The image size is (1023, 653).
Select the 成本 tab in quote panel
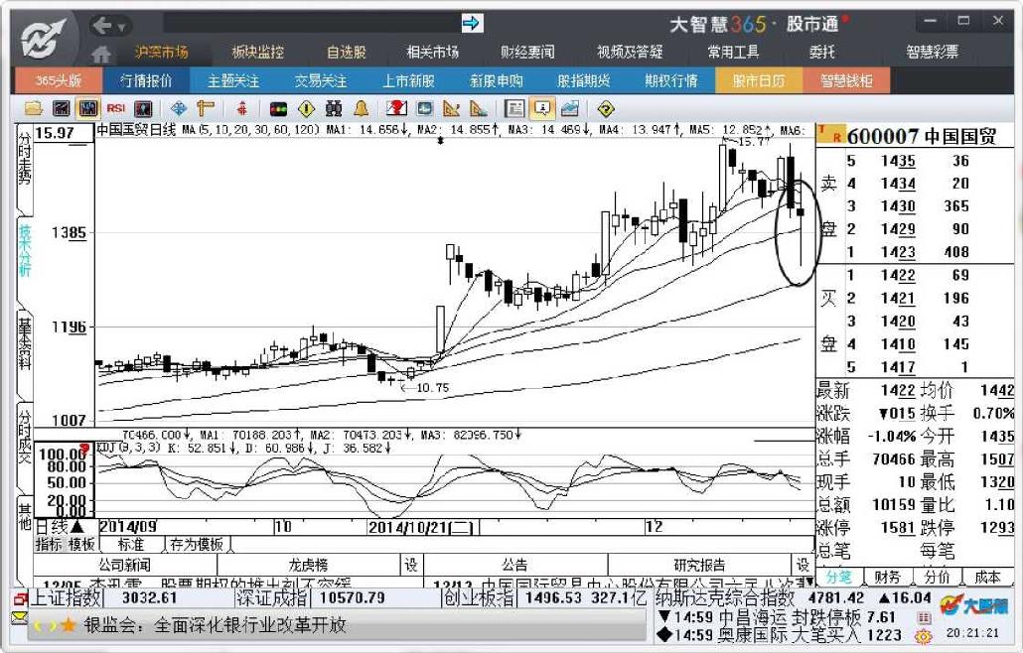pyautogui.click(x=986, y=577)
